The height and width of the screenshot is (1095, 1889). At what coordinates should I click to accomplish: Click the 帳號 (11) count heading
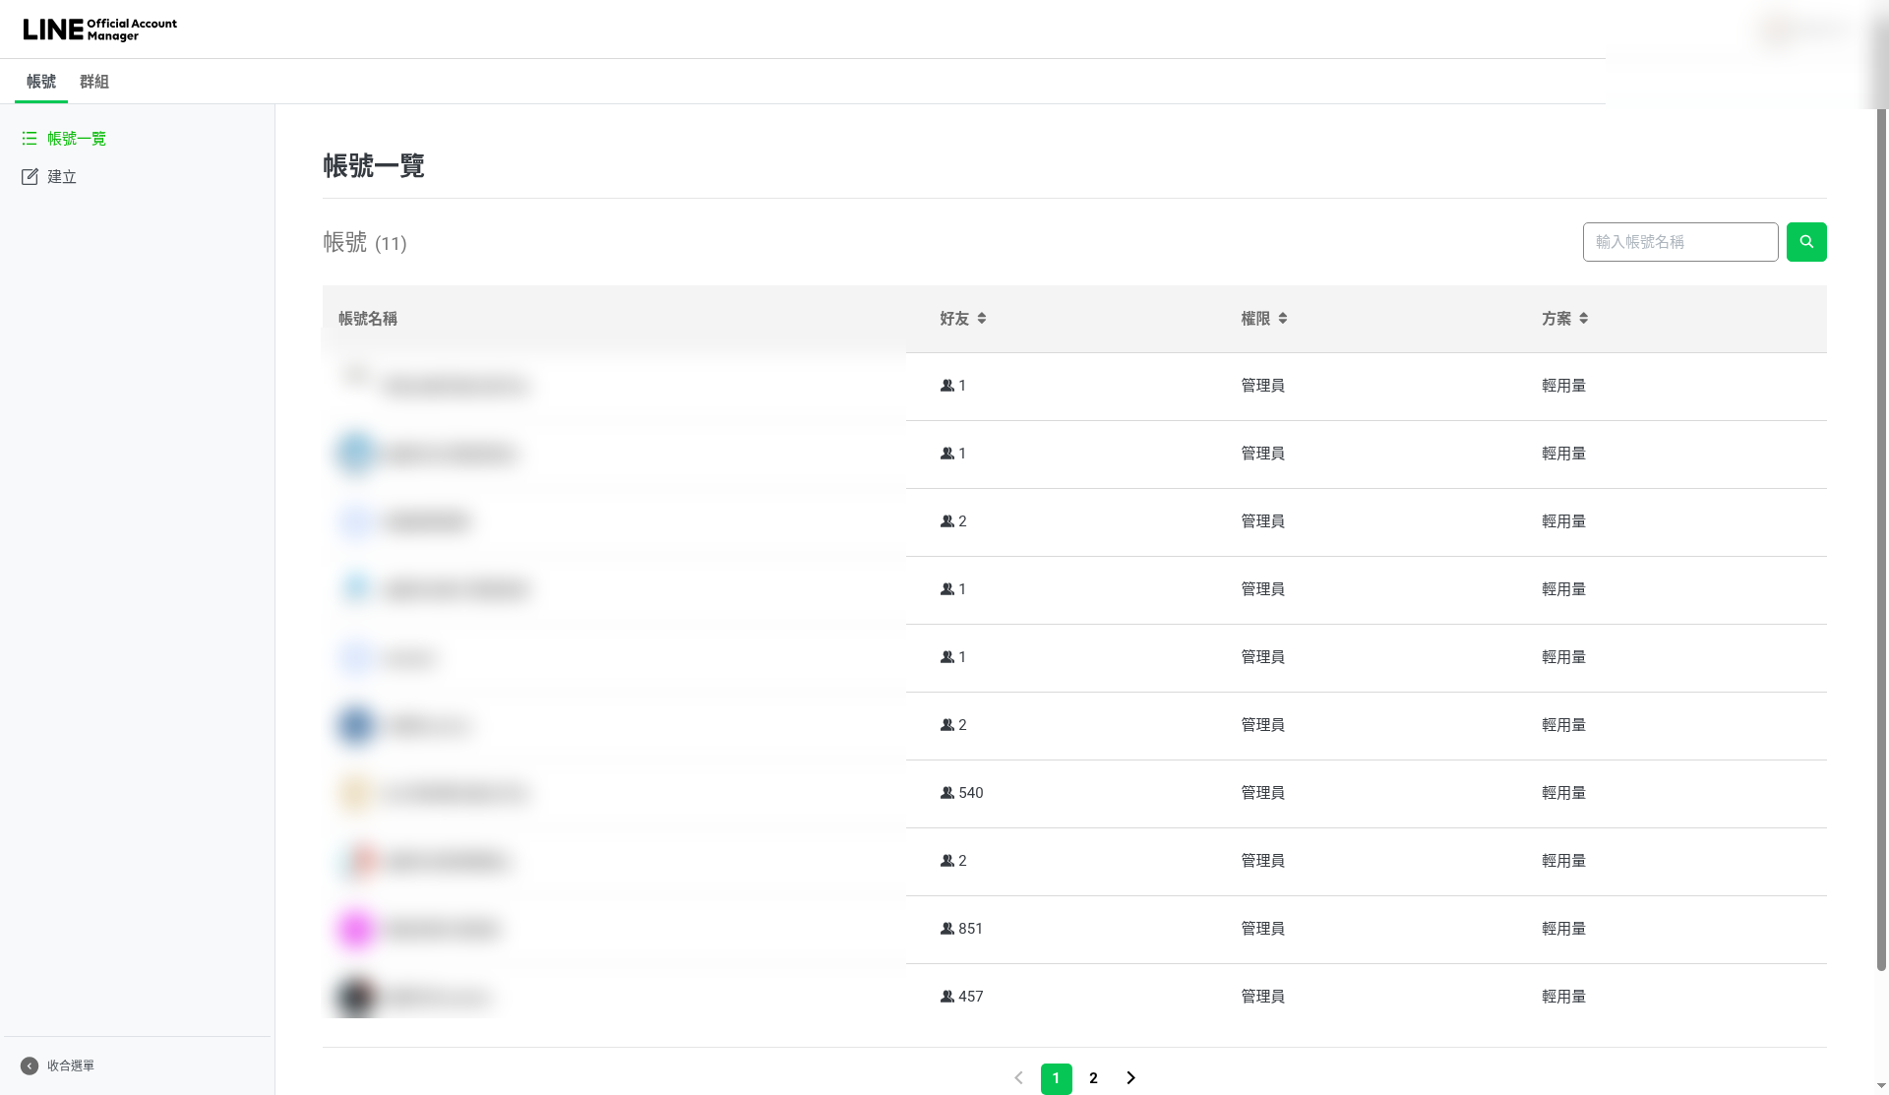click(x=365, y=242)
